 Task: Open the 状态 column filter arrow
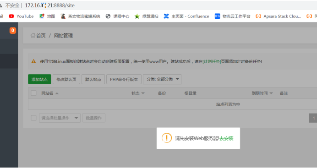coord(143,93)
